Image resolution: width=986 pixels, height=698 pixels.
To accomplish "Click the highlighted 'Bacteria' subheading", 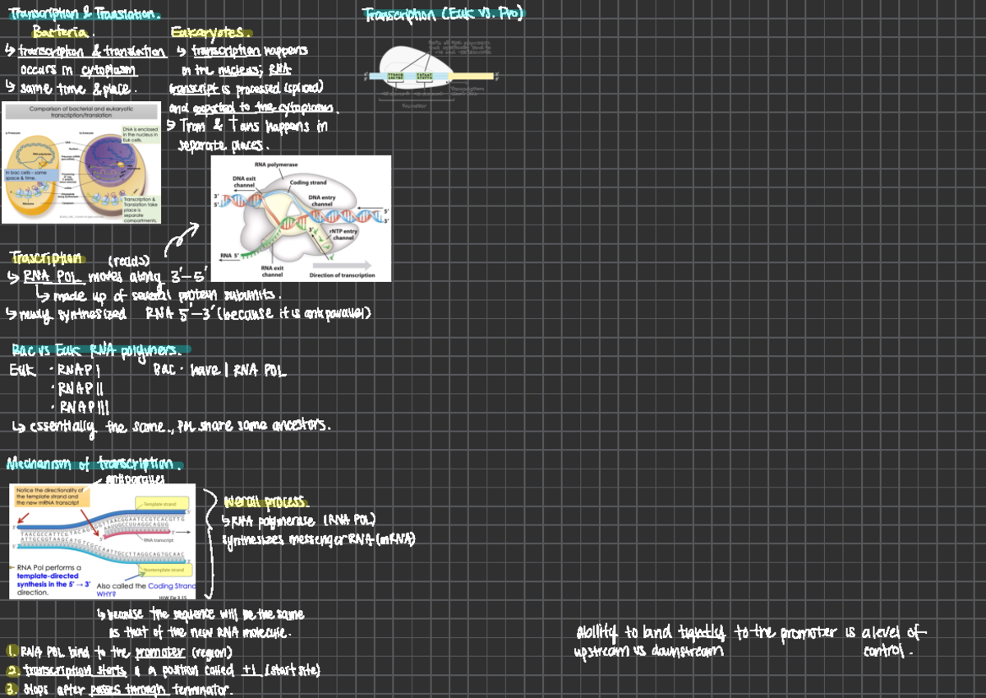I will point(63,34).
